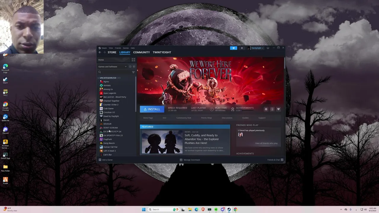Click the game page vertical scrollbar
379x213 pixels.
(285, 63)
